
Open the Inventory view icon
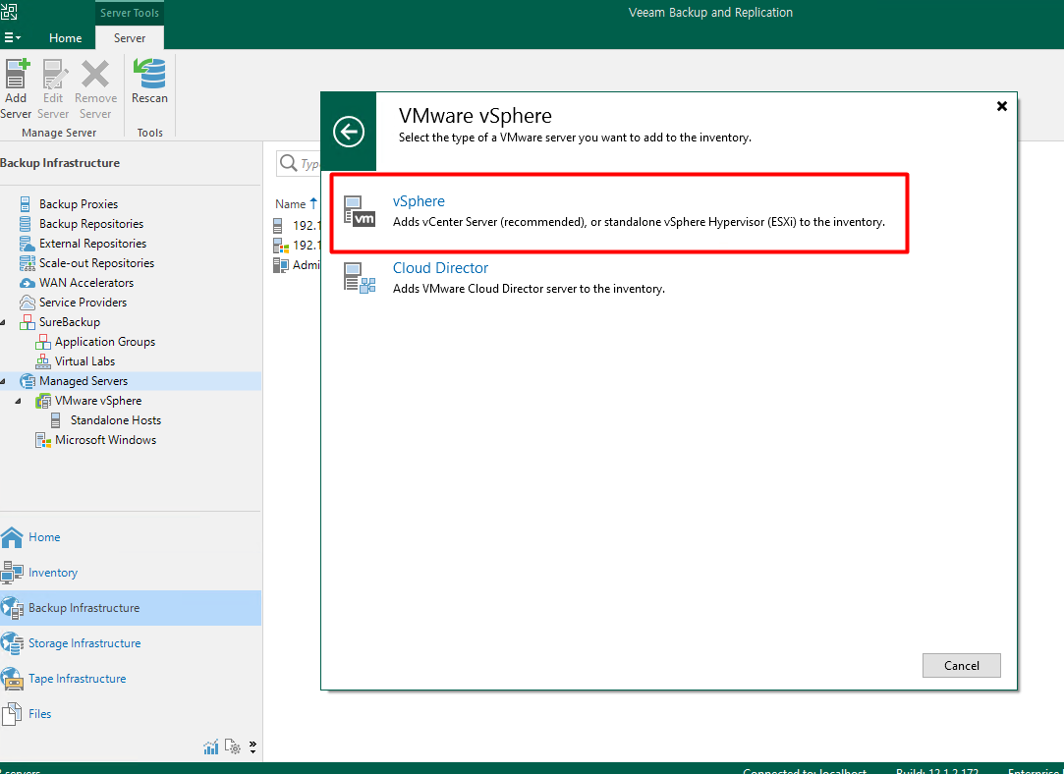(x=12, y=573)
